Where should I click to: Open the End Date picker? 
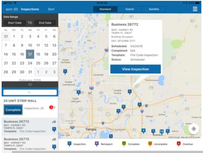tap(45, 23)
